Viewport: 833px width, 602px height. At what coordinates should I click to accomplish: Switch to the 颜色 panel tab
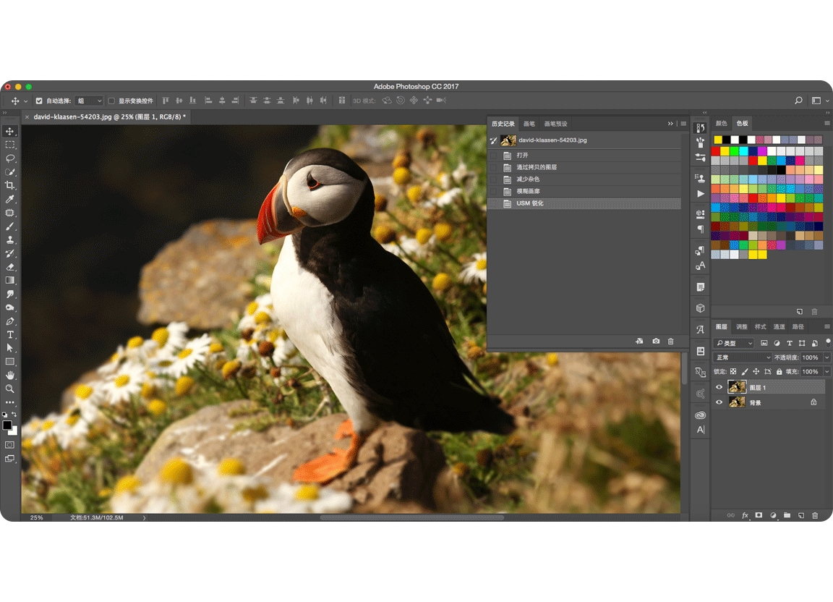[721, 123]
